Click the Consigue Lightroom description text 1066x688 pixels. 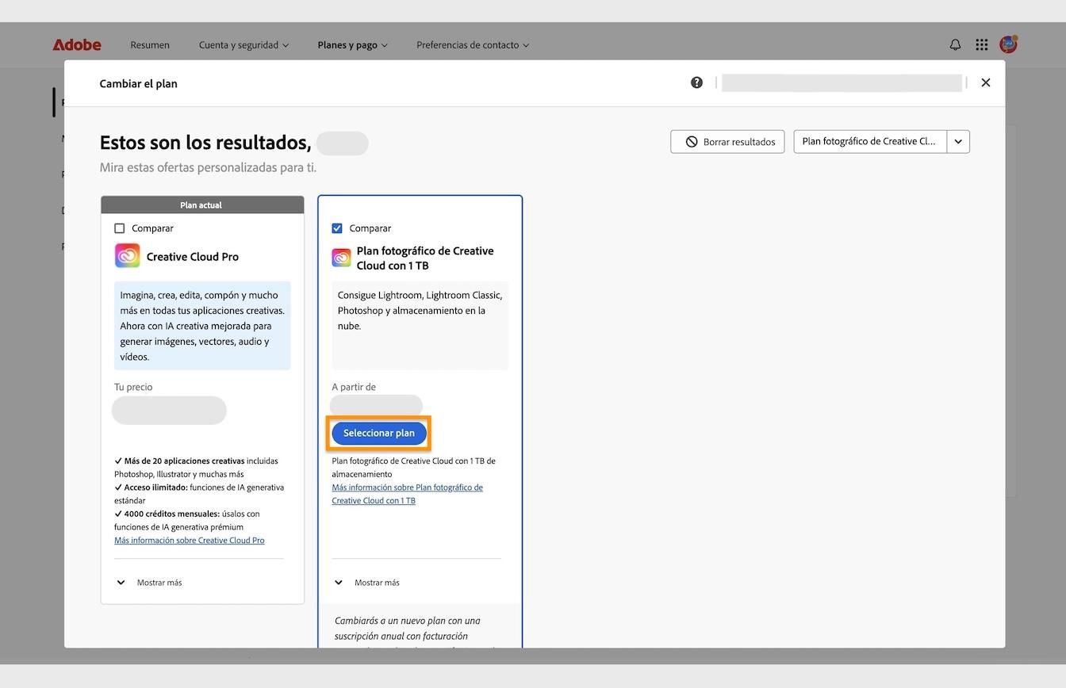pos(420,311)
